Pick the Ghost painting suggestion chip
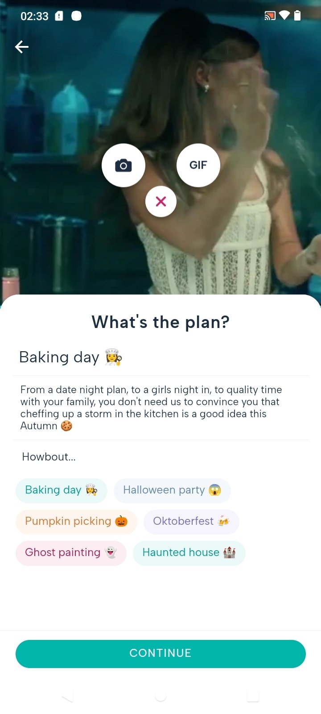The width and height of the screenshot is (321, 714). click(71, 553)
